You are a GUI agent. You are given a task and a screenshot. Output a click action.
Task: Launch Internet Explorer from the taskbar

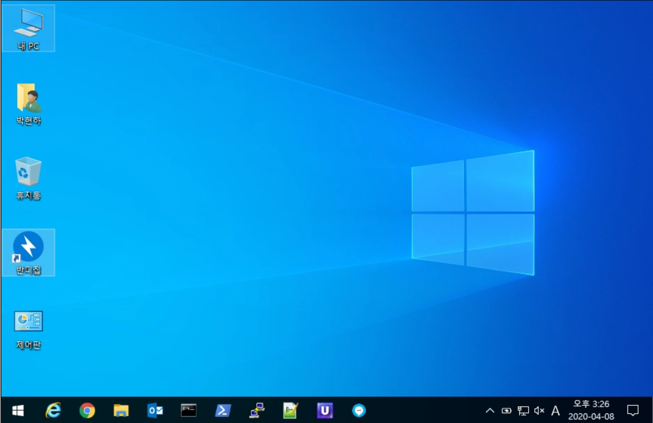[53, 411]
